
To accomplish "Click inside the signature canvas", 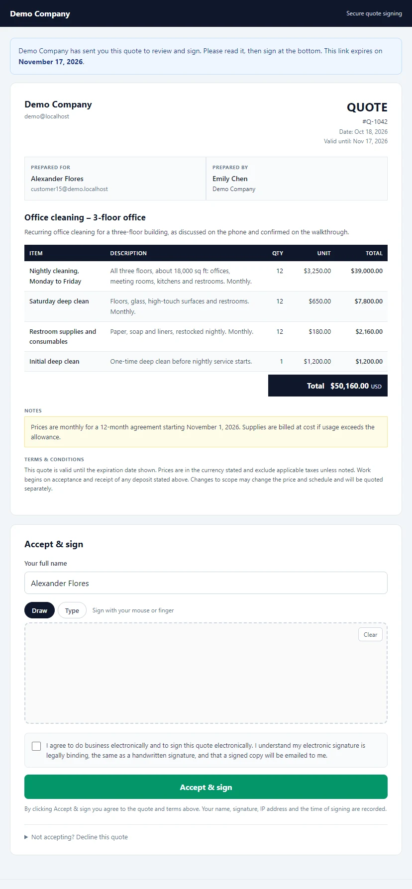I will point(206,673).
